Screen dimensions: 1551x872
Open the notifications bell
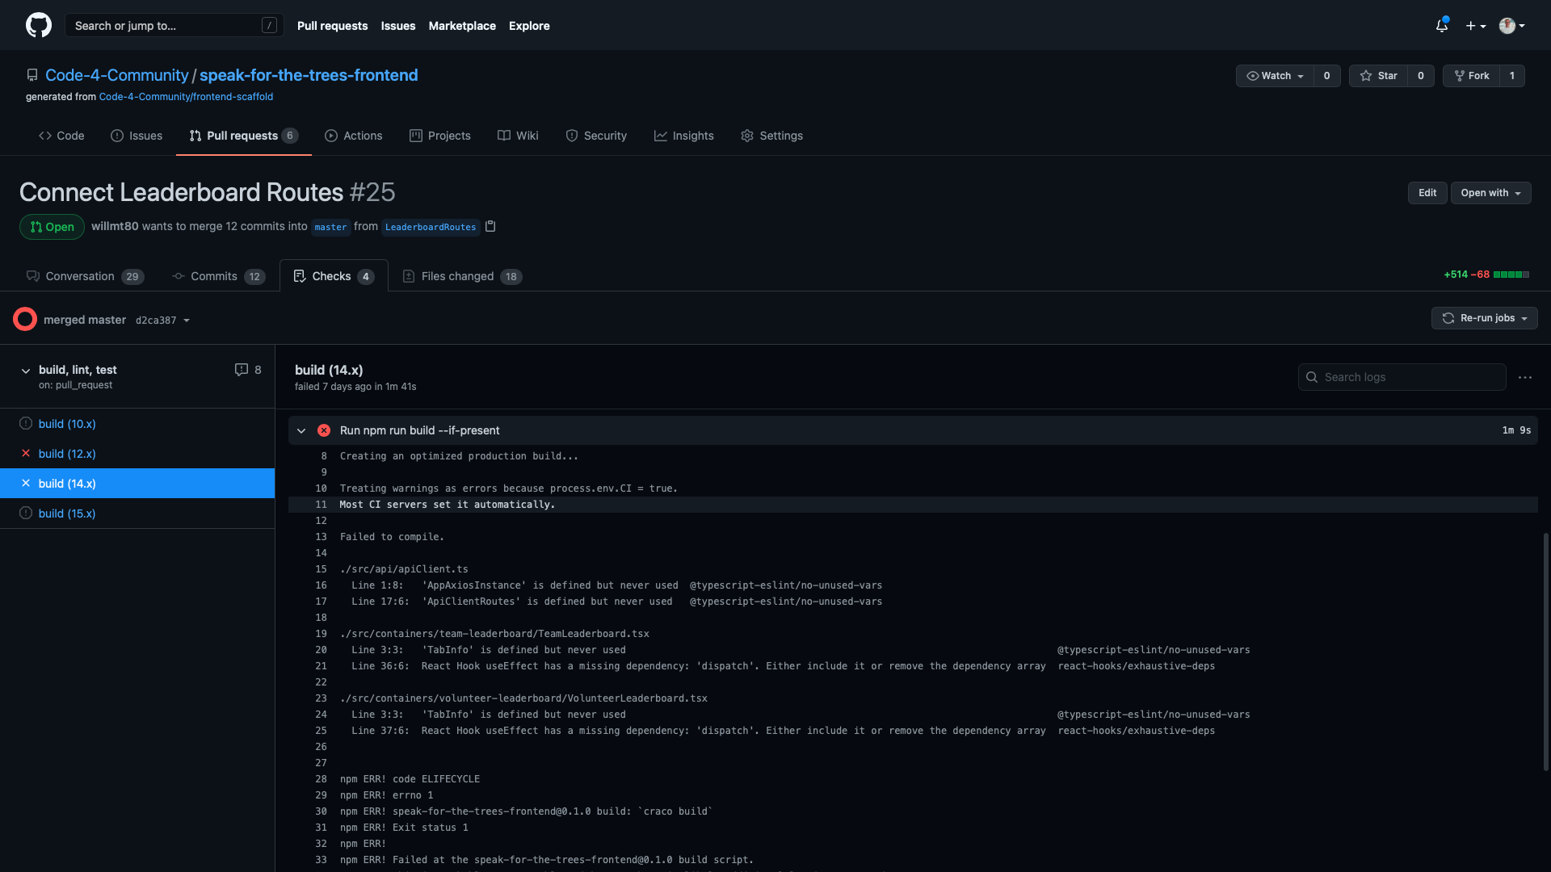click(1441, 26)
